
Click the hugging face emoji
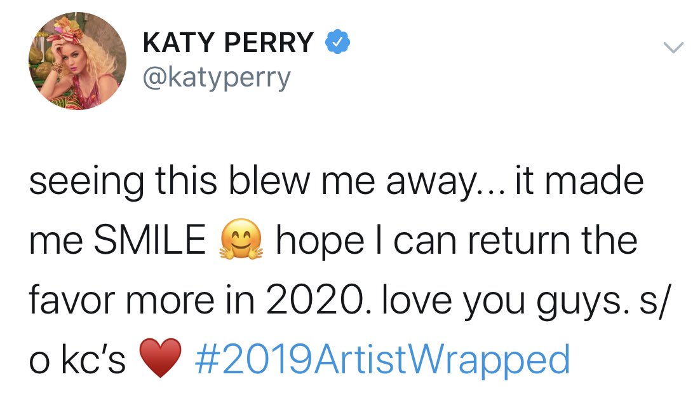(x=241, y=240)
